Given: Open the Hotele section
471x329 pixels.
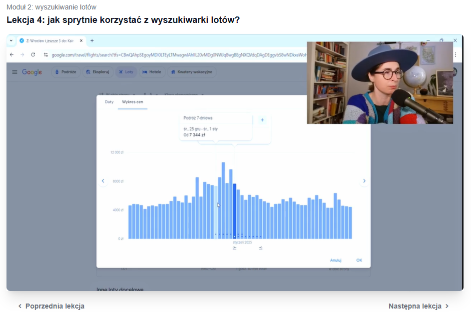Looking at the screenshot, I should [152, 72].
